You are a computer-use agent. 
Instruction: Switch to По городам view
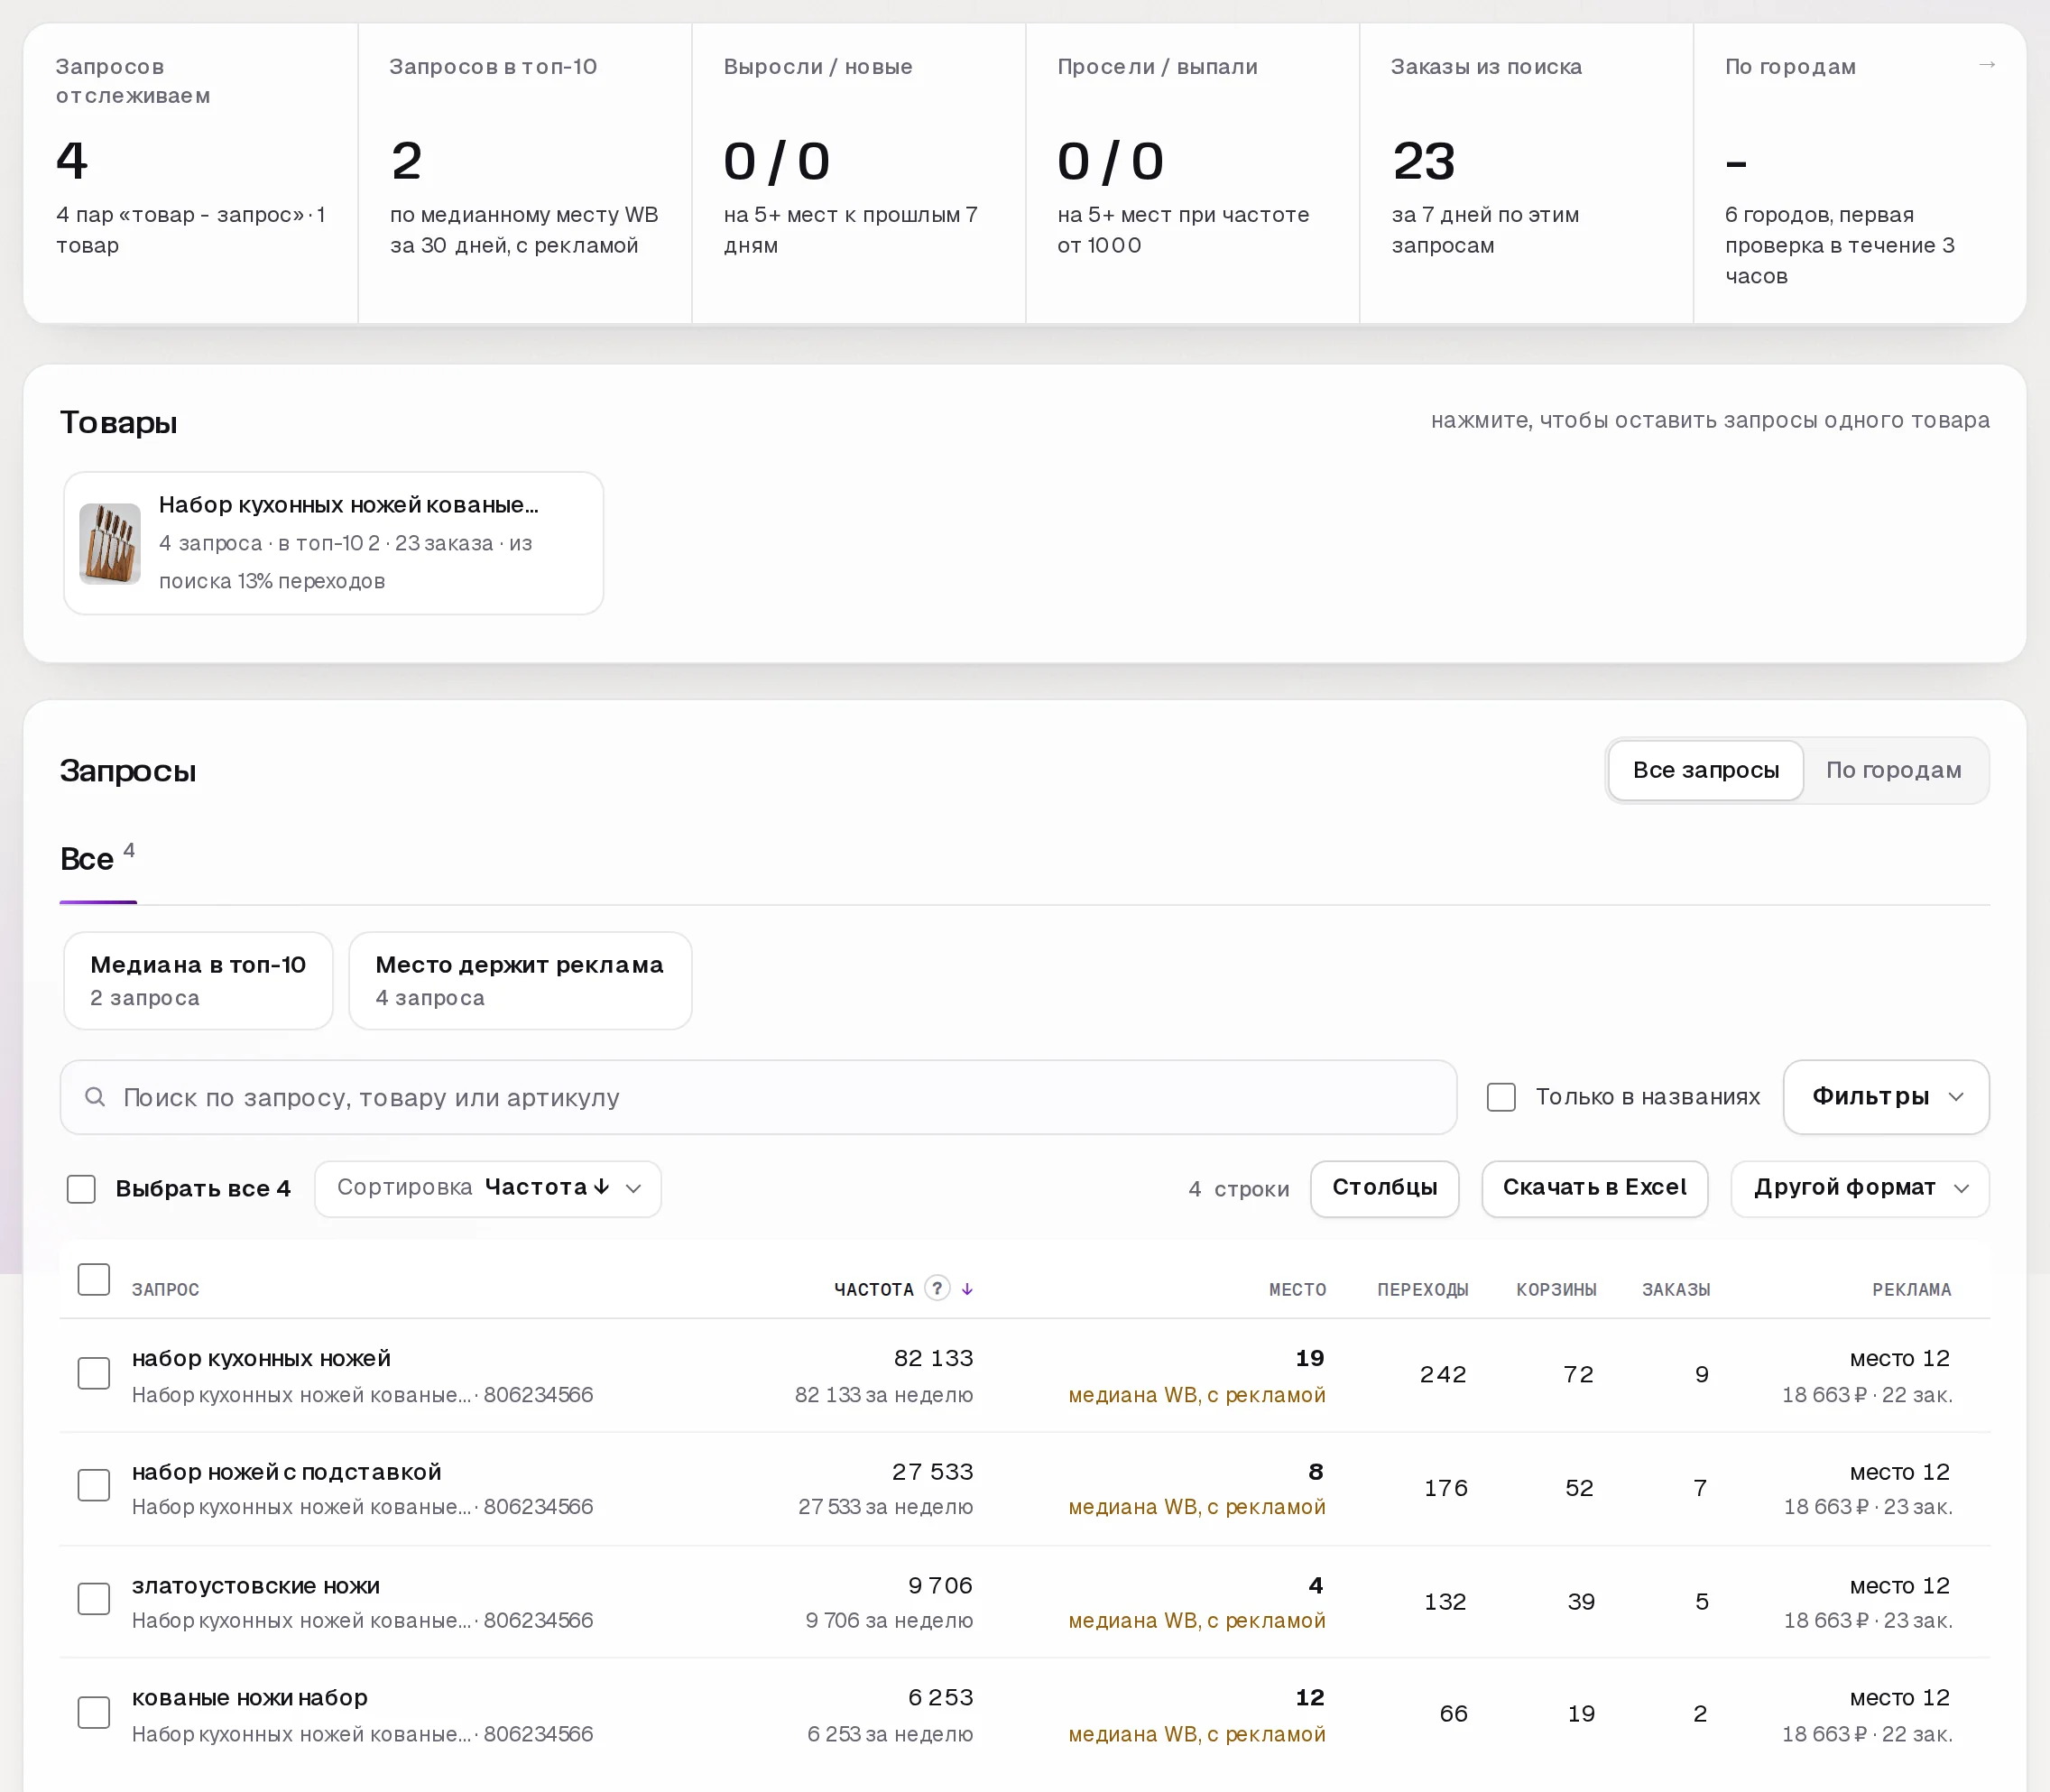click(x=1893, y=770)
